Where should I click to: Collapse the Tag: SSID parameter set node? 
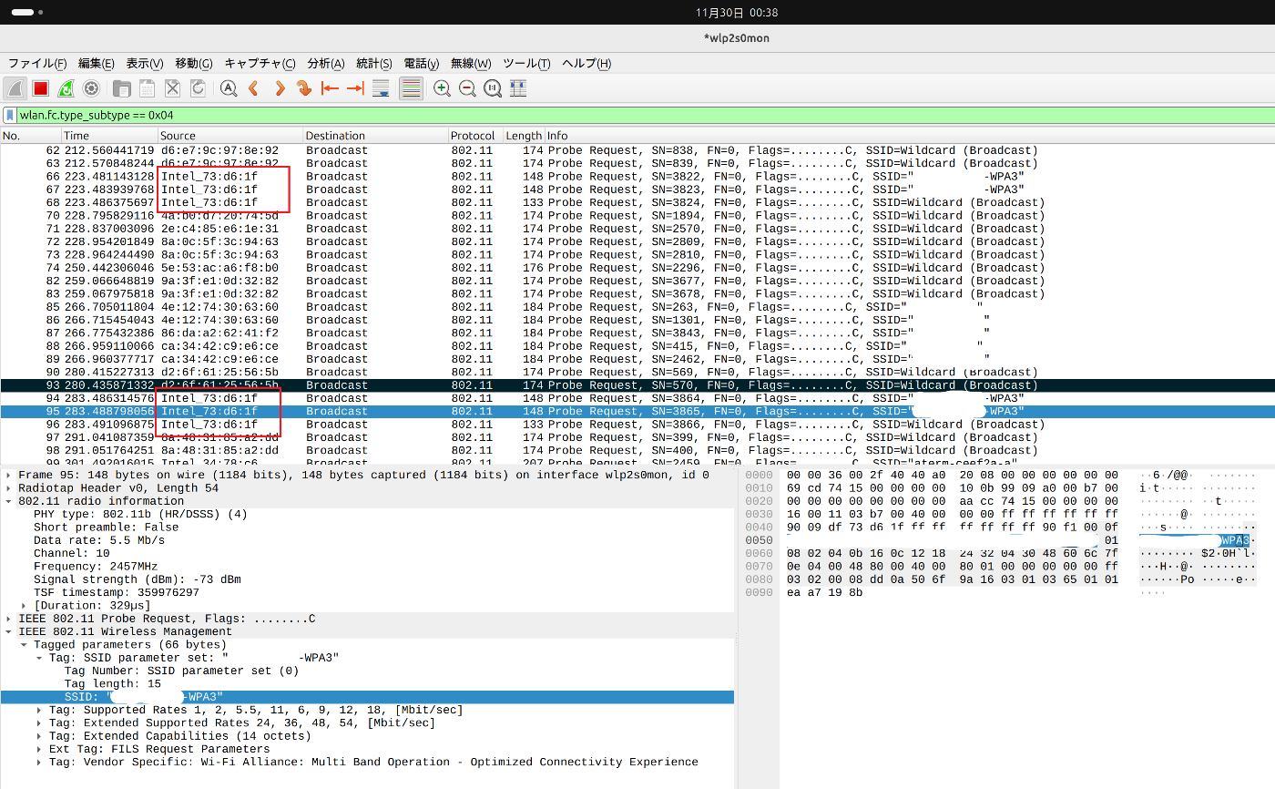point(39,658)
